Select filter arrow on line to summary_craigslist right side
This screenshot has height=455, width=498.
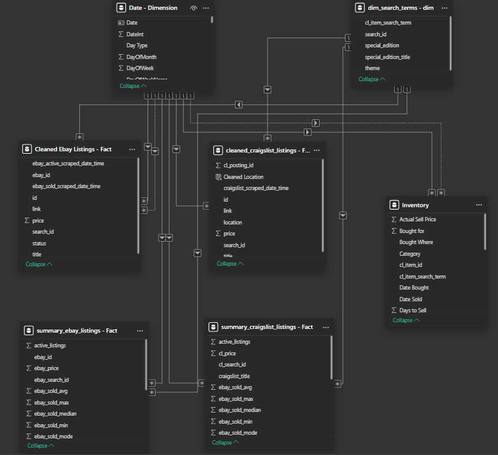point(342,216)
